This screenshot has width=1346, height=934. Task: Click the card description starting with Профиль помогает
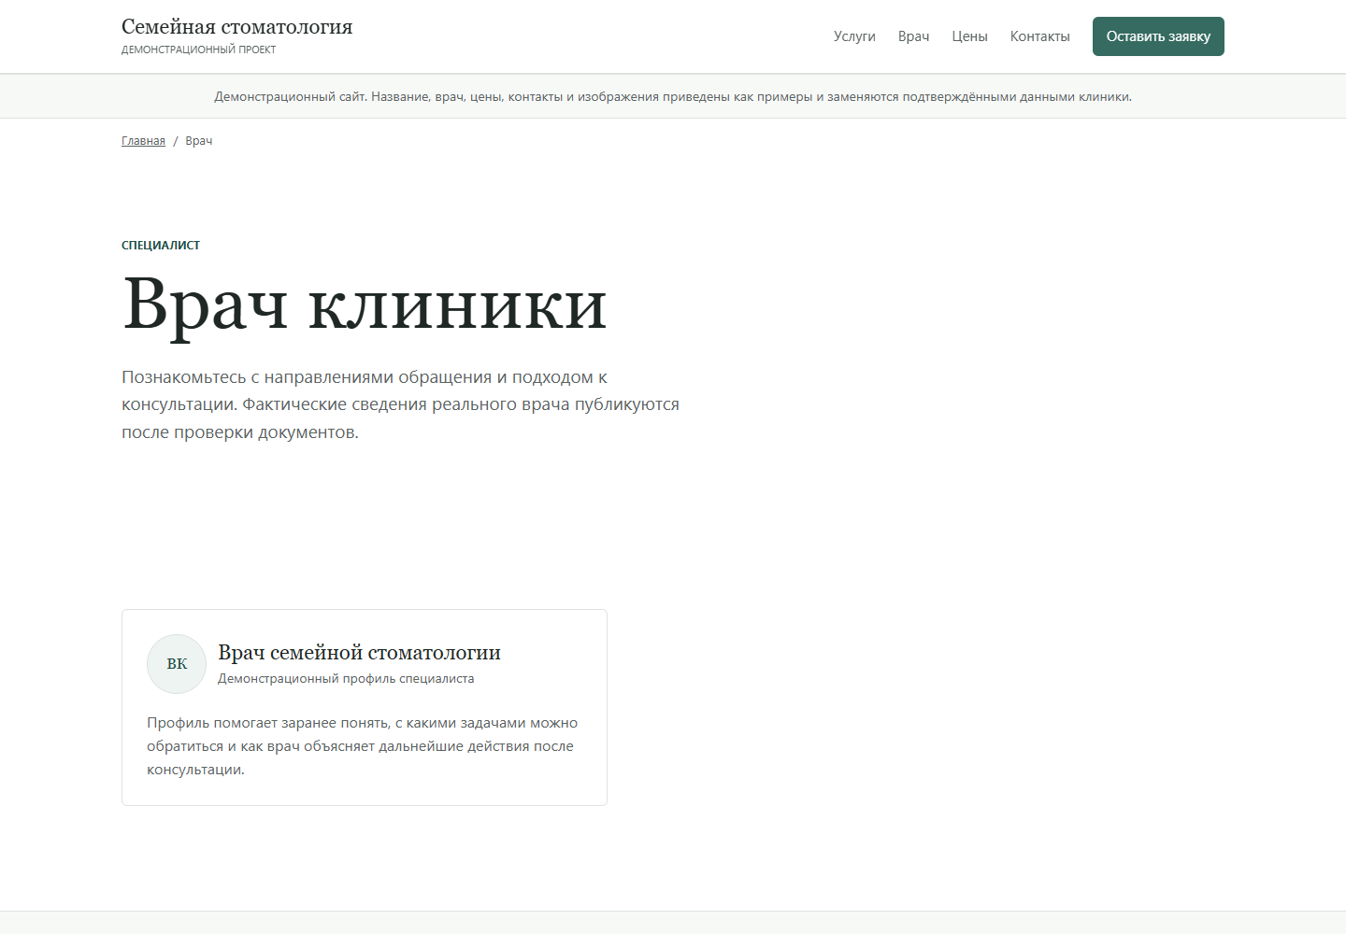point(362,746)
